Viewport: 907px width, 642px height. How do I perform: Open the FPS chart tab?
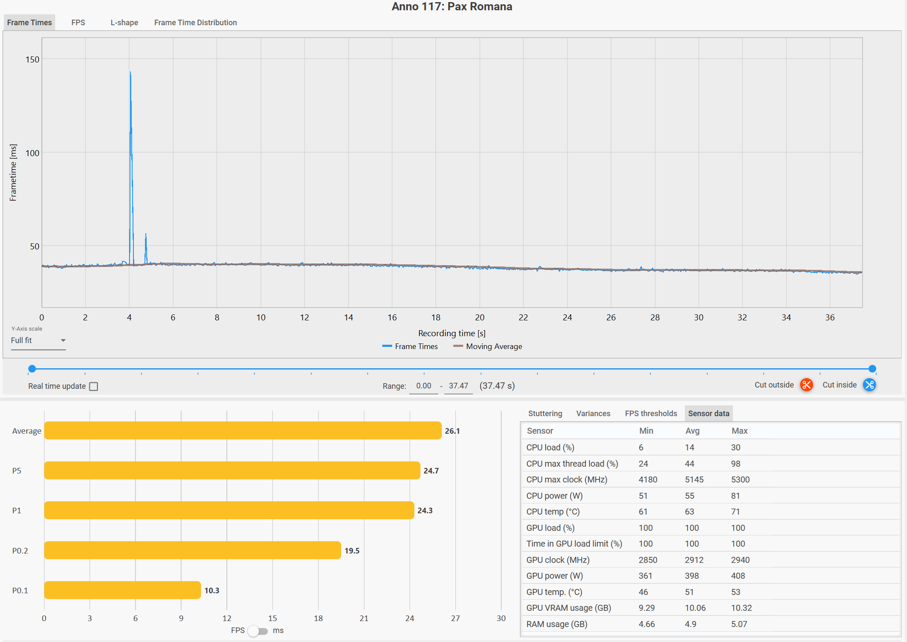(78, 22)
